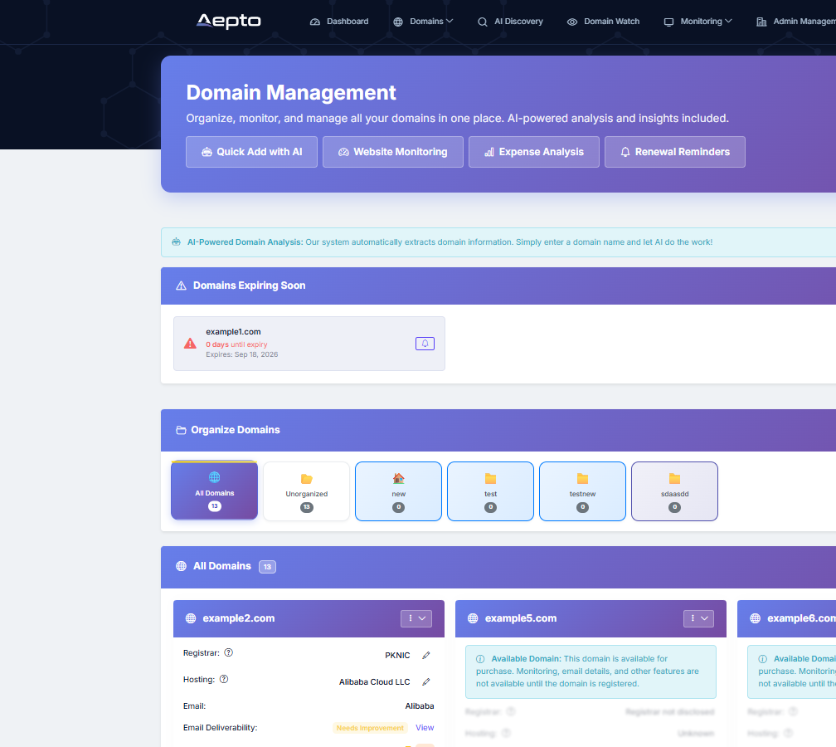The width and height of the screenshot is (836, 747).
Task: Click the info icon in example5.com Available Domain notice
Action: tap(480, 659)
